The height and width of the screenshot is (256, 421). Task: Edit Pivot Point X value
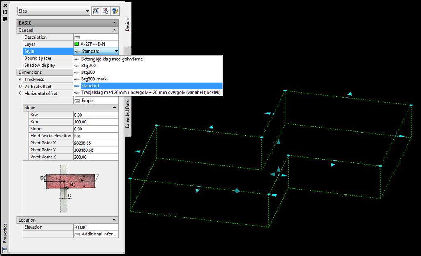(96, 143)
